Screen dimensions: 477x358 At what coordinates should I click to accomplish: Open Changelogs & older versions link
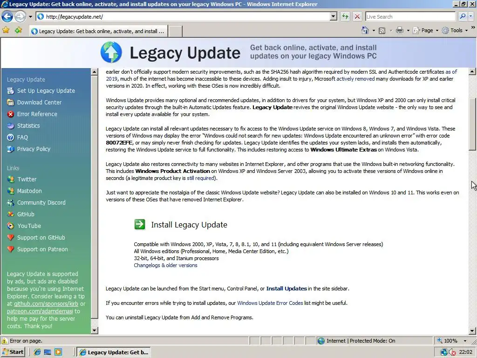tap(165, 265)
